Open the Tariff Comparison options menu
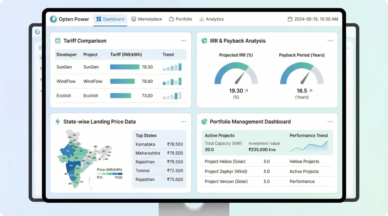 pyautogui.click(x=184, y=40)
